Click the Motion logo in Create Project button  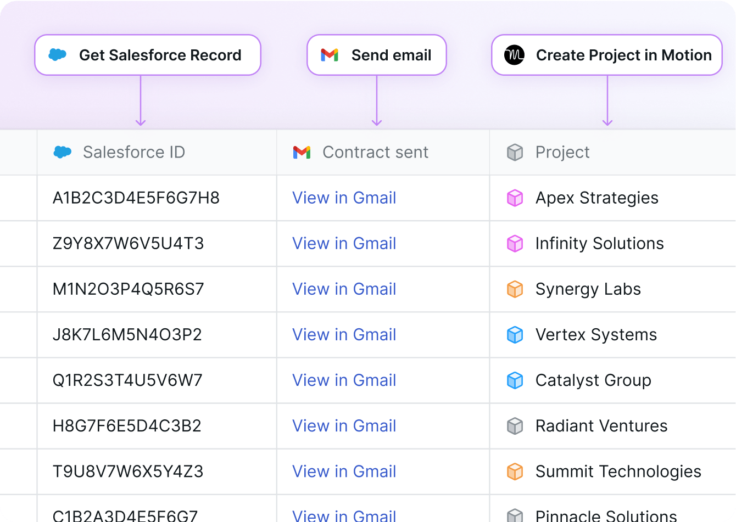click(x=515, y=55)
